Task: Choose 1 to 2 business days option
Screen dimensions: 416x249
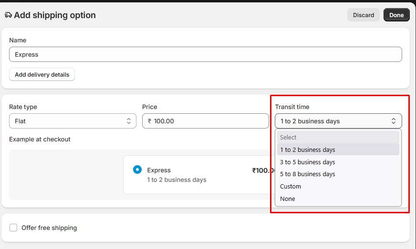Action: coord(308,149)
